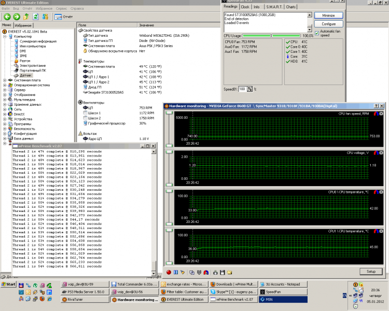
Task: Toggle the magnet icon on CPU0 temperature graph
Action: point(376,192)
